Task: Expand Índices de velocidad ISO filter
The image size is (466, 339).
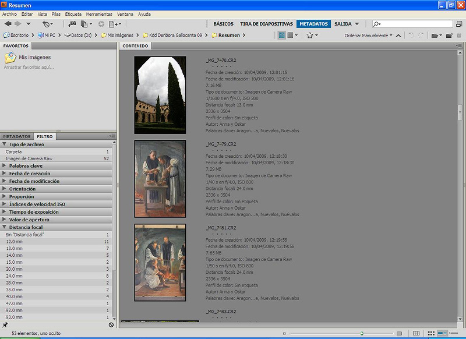Action: [x=4, y=204]
